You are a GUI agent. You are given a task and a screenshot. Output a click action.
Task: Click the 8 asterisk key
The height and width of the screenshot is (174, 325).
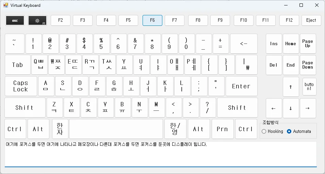(152, 43)
